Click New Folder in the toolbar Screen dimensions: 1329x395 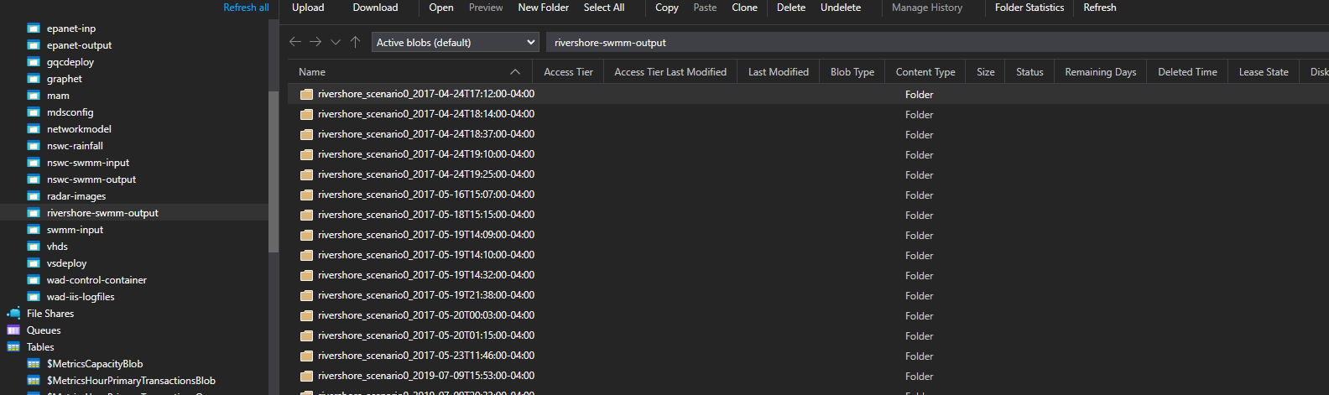(543, 8)
